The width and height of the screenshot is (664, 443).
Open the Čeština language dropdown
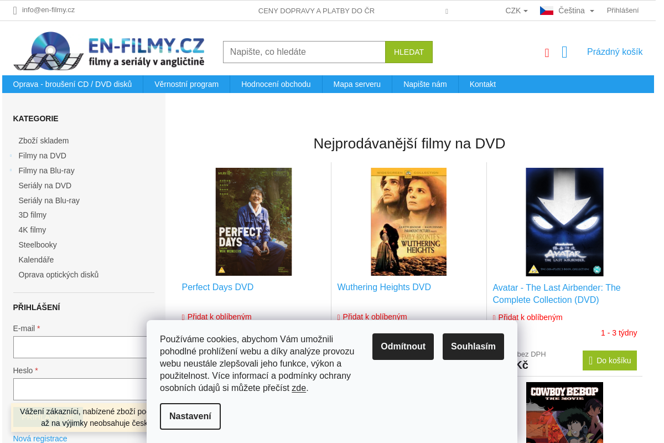[576, 11]
